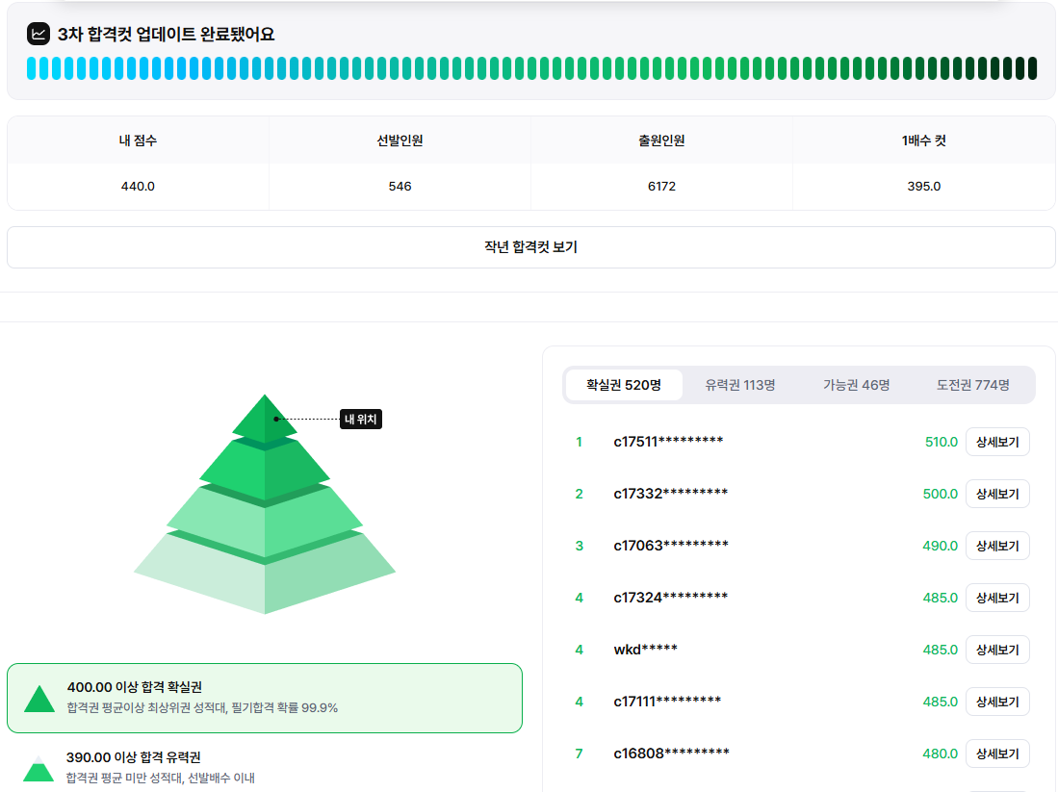This screenshot has width=1058, height=792.
Task: Click the chart icon beside 3차 합격컷 heading
Action: click(38, 34)
